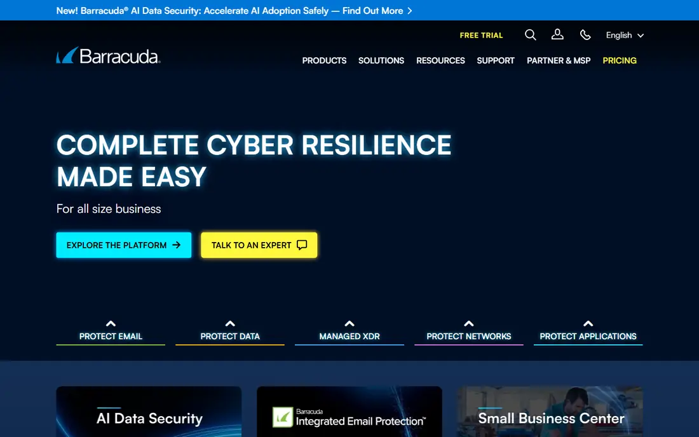The height and width of the screenshot is (437, 699).
Task: Expand chevron above Protect Networks
Action: [x=469, y=323]
